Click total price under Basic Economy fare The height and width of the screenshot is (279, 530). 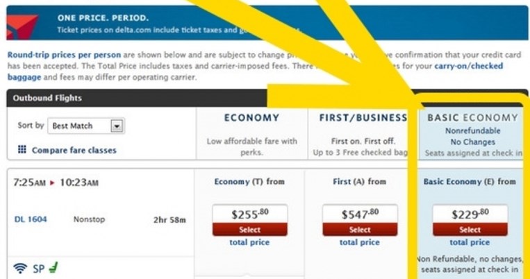coord(470,242)
